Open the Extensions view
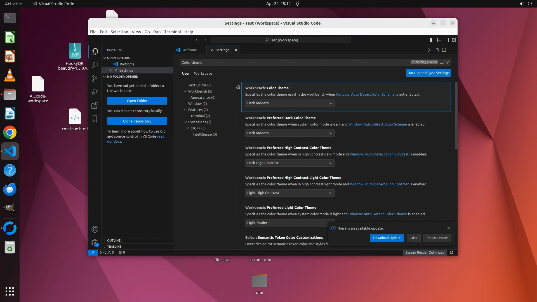537x302 pixels. tap(95, 105)
